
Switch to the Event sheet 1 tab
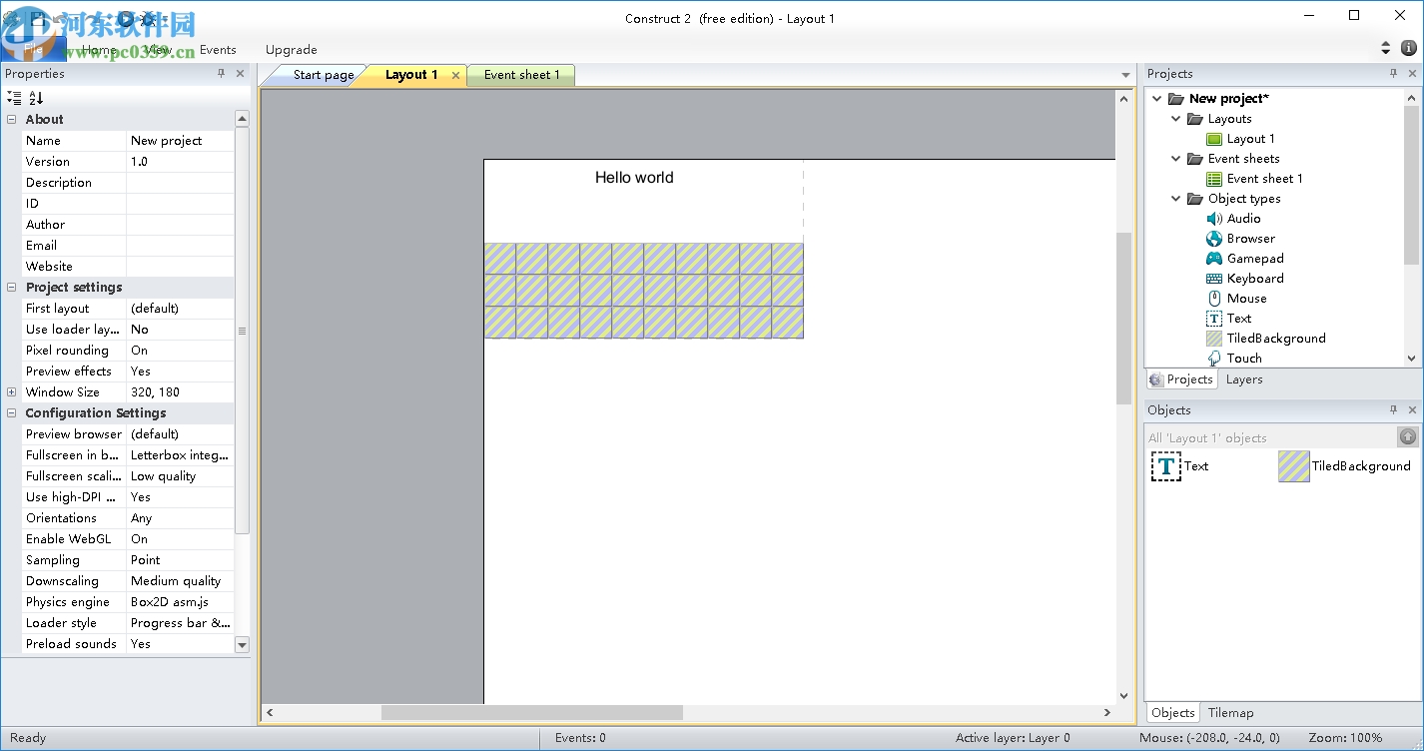tap(521, 75)
